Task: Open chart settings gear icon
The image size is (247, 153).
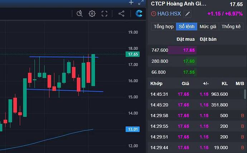Action: point(92,14)
